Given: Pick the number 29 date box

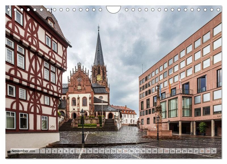Looking at the screenshot, I should pos(208,151).
